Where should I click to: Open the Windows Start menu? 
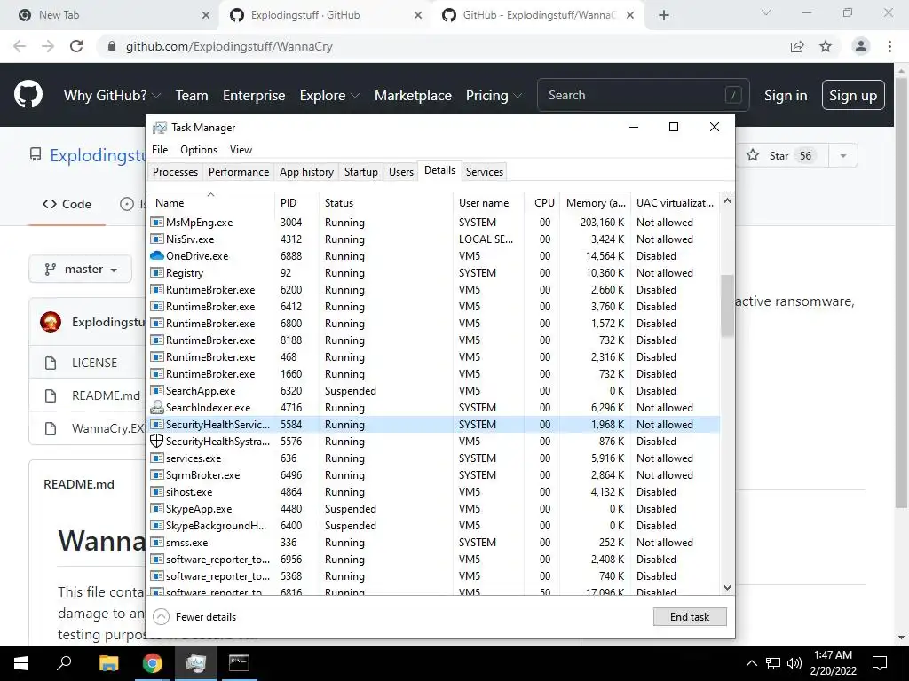[x=21, y=663]
